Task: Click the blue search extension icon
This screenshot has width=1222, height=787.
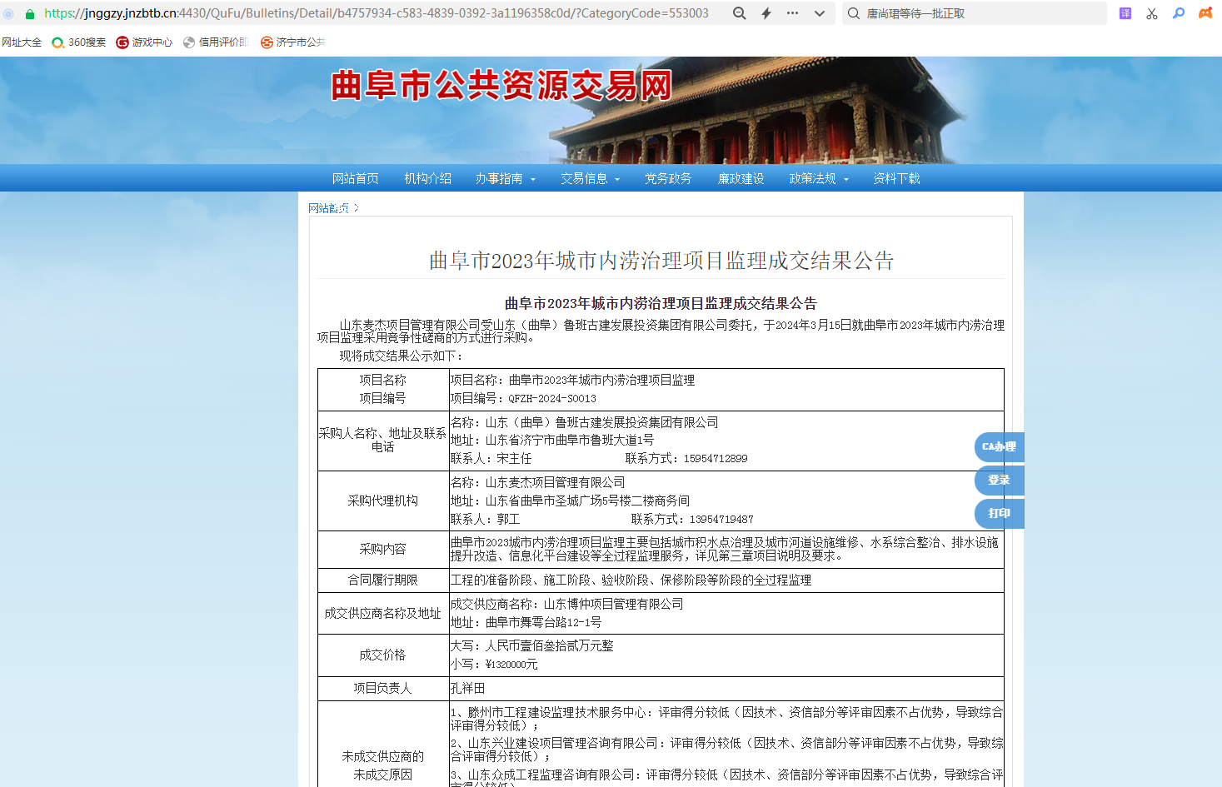Action: click(x=1179, y=13)
